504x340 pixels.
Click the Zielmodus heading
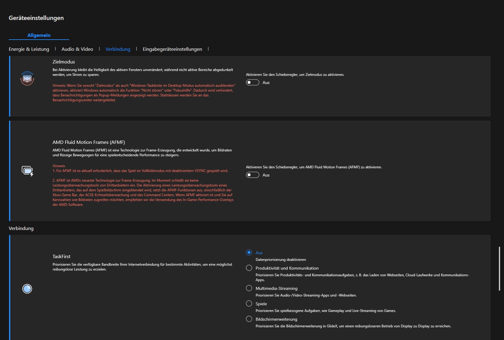click(64, 62)
